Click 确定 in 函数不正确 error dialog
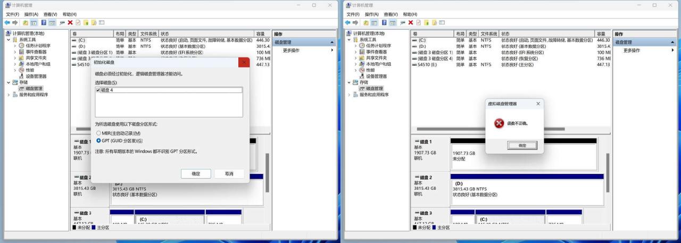This screenshot has width=681, height=243. pos(522,145)
